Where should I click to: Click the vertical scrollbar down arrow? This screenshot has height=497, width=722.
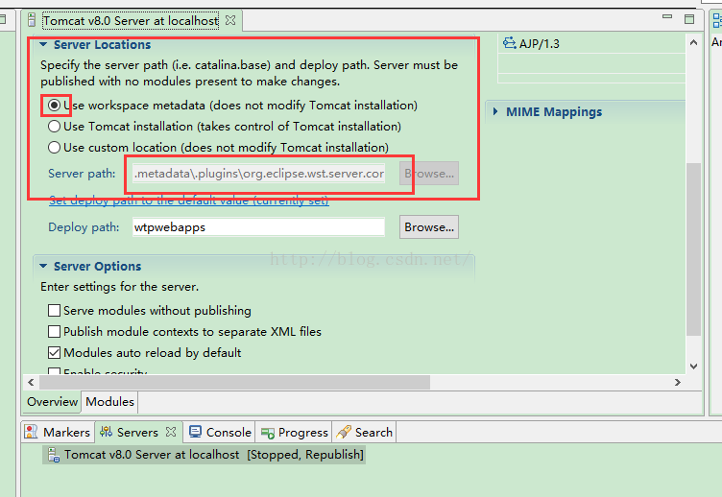[x=693, y=367]
